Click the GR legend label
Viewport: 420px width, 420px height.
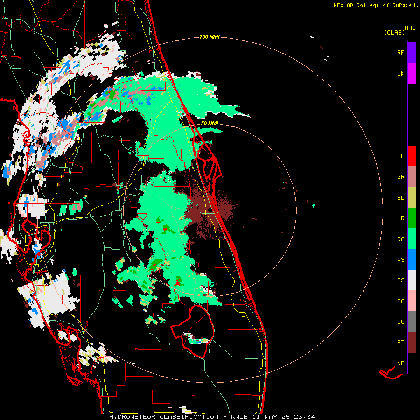400,177
